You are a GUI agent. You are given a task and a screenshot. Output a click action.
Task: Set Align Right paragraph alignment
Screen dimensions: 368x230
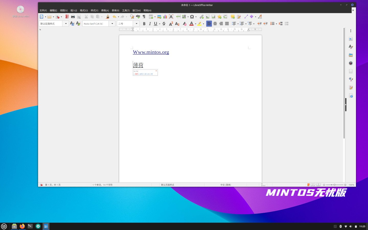click(x=221, y=24)
